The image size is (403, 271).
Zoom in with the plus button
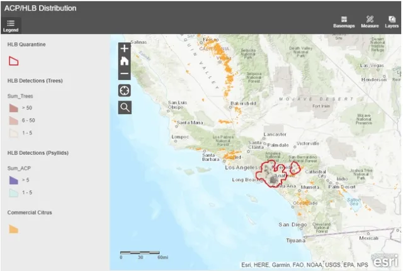pos(125,48)
